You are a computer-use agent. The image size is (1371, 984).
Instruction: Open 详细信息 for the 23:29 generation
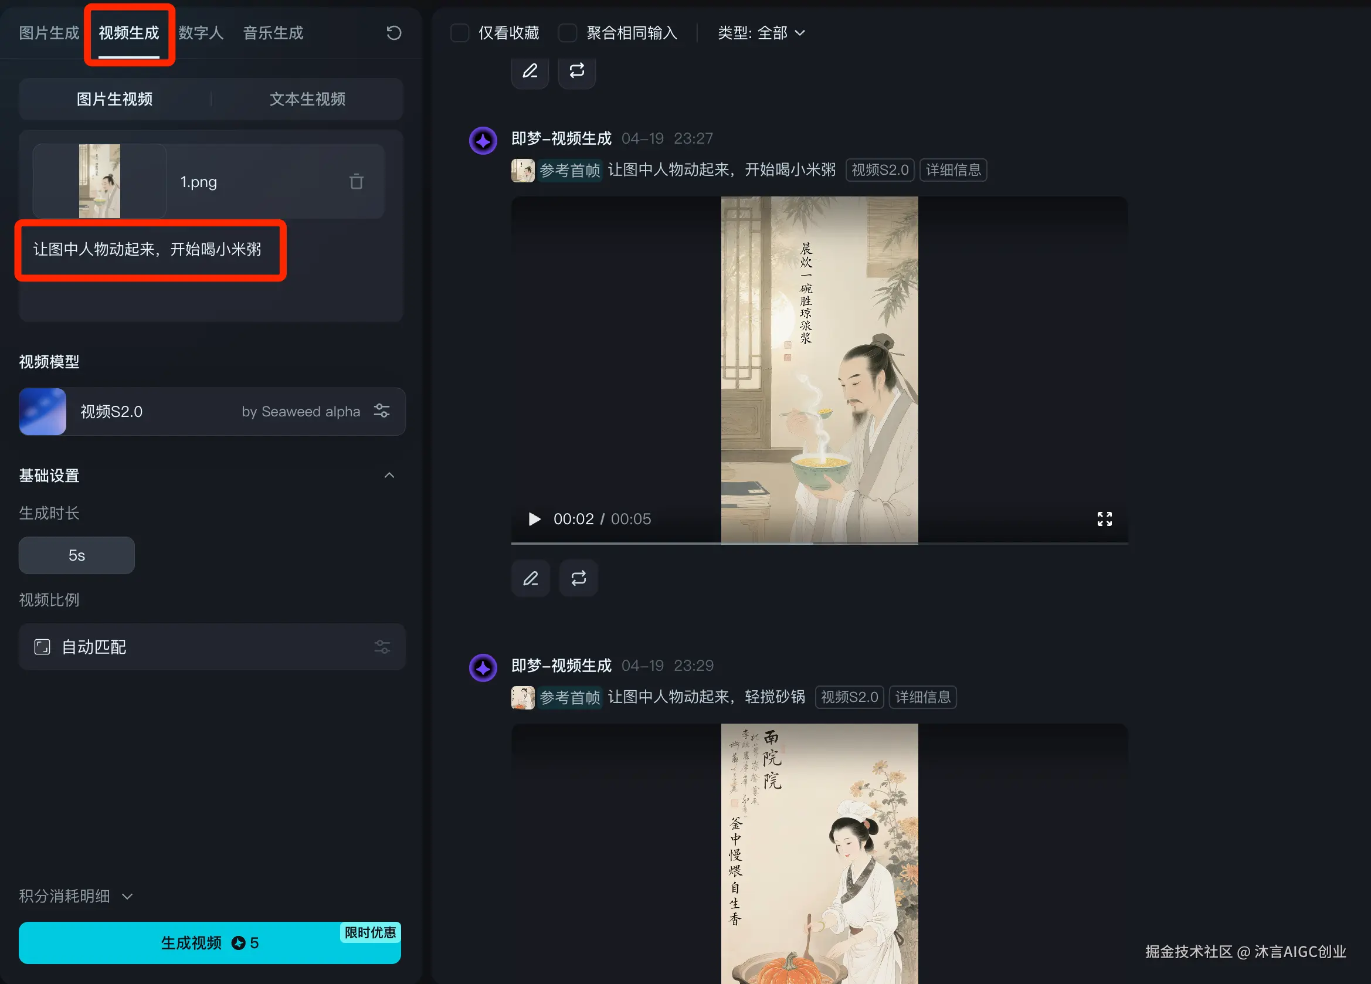pos(922,697)
